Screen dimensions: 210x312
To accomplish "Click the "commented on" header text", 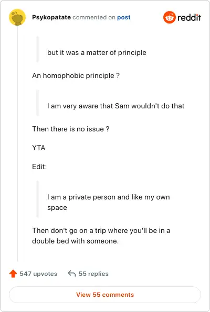I will point(94,17).
